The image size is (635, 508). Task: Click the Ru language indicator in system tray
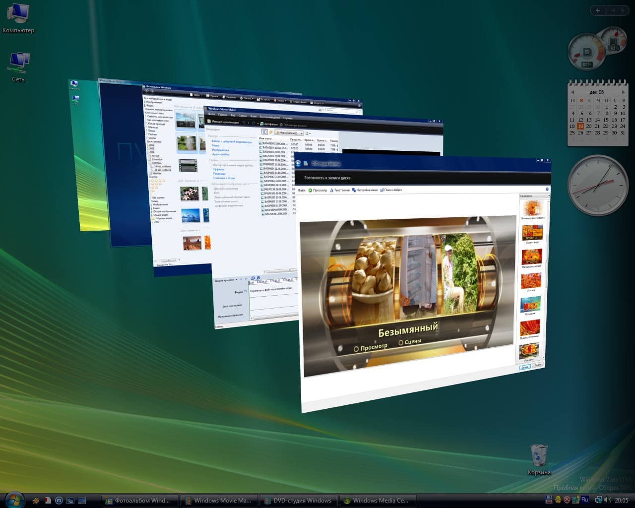click(585, 499)
